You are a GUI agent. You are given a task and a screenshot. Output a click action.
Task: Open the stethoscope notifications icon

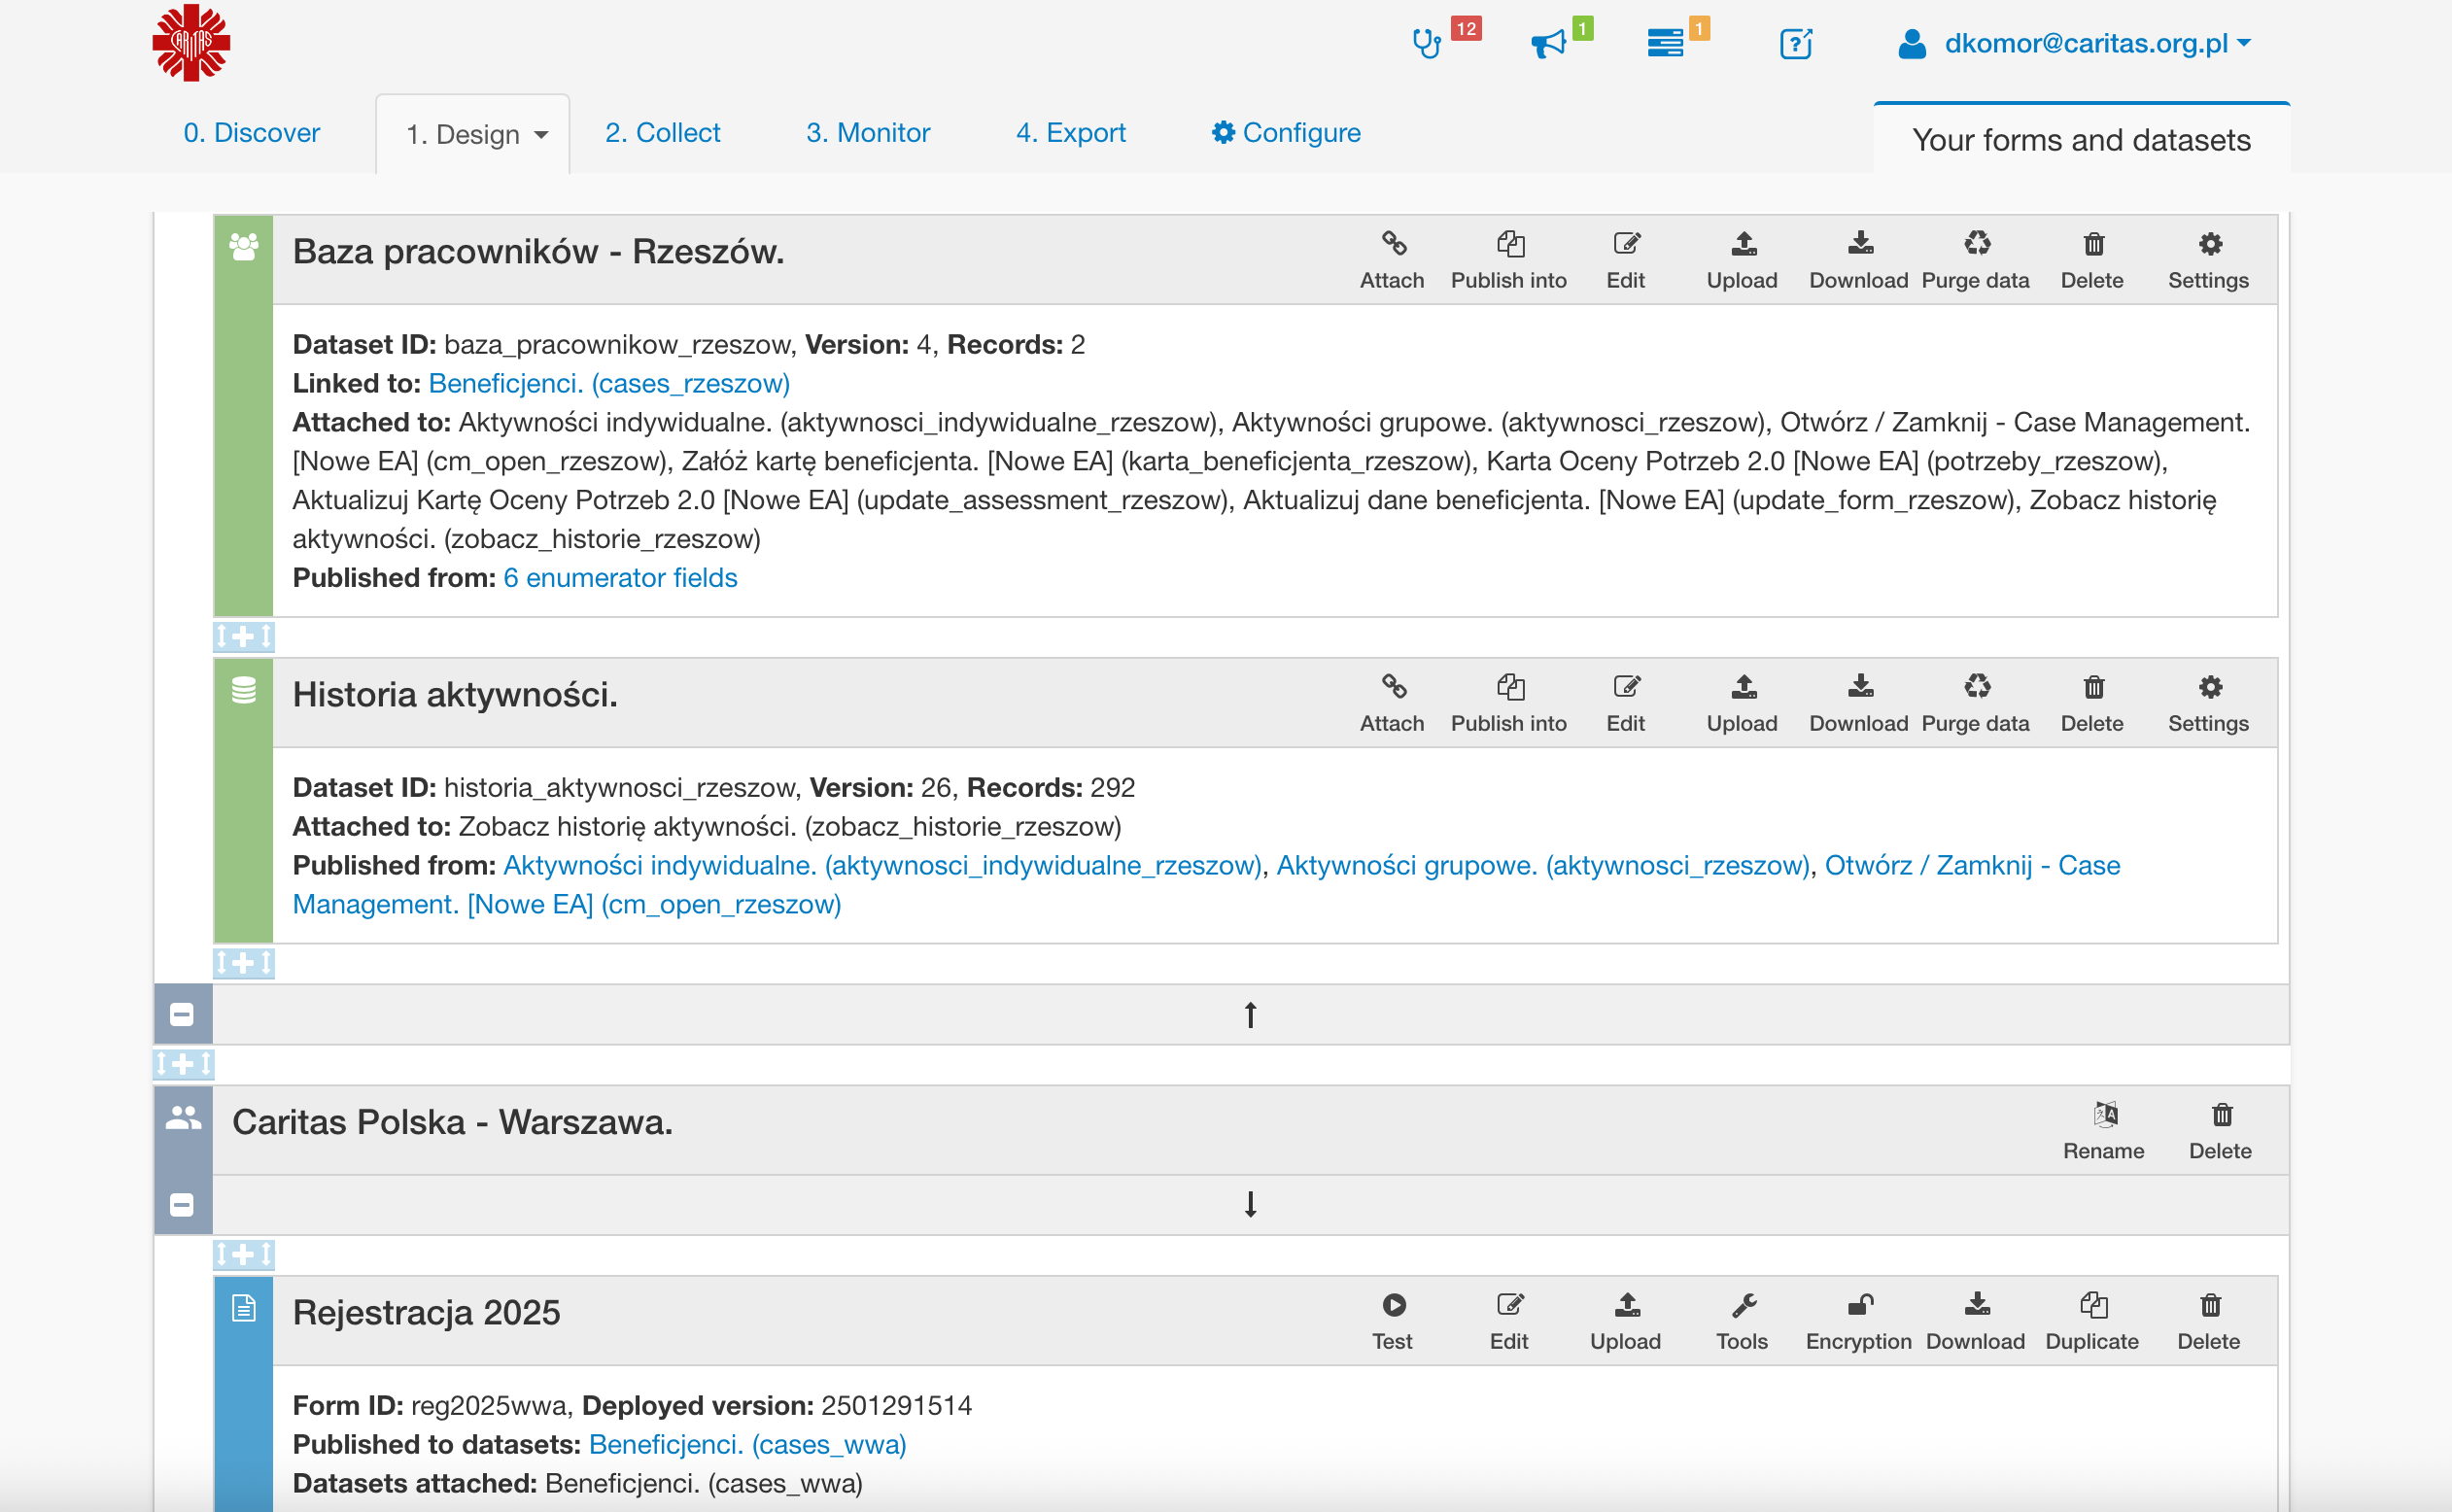[x=1426, y=43]
